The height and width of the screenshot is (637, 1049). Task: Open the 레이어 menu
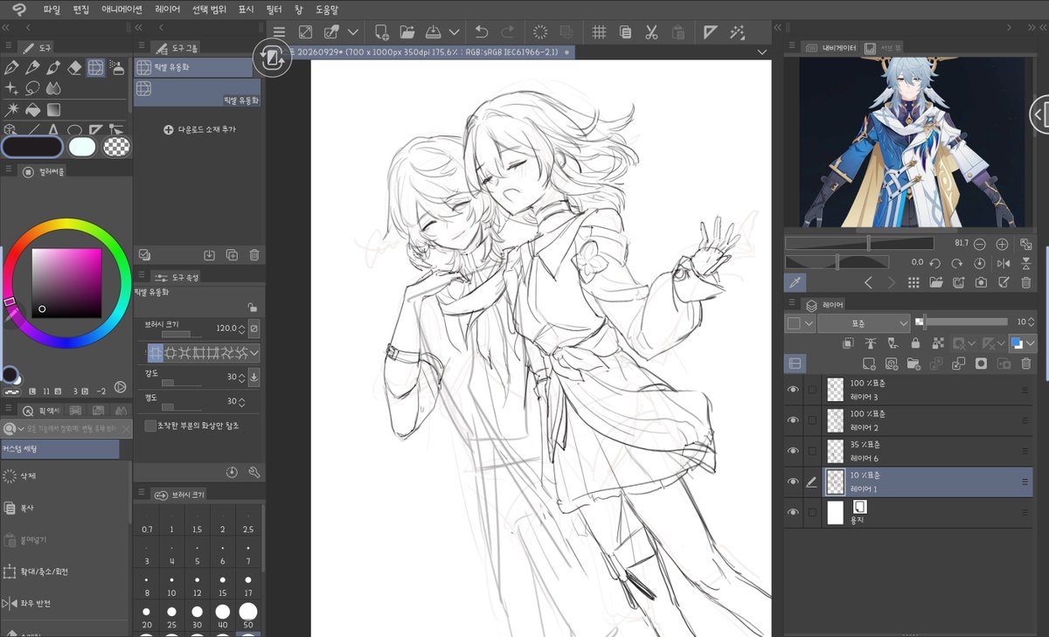pyautogui.click(x=167, y=9)
